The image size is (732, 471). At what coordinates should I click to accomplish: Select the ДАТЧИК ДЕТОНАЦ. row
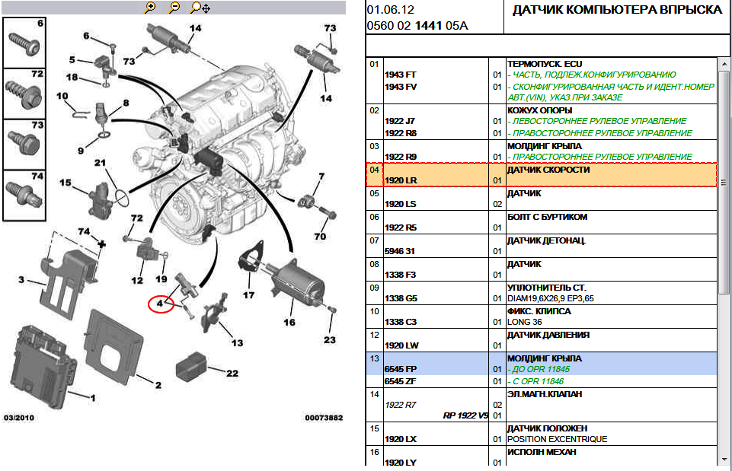[x=546, y=240]
